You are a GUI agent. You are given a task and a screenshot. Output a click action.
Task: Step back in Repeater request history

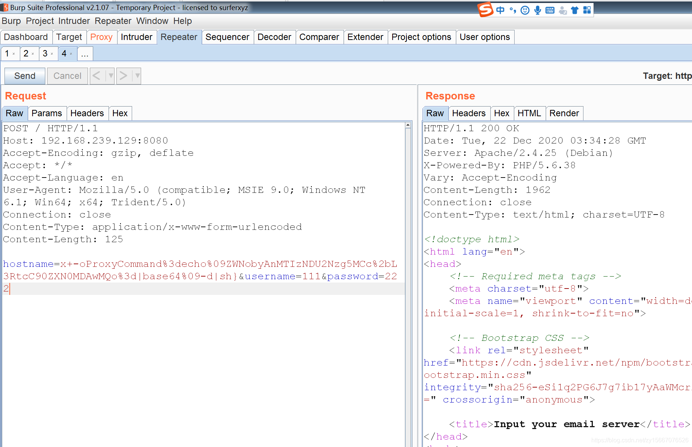point(97,76)
